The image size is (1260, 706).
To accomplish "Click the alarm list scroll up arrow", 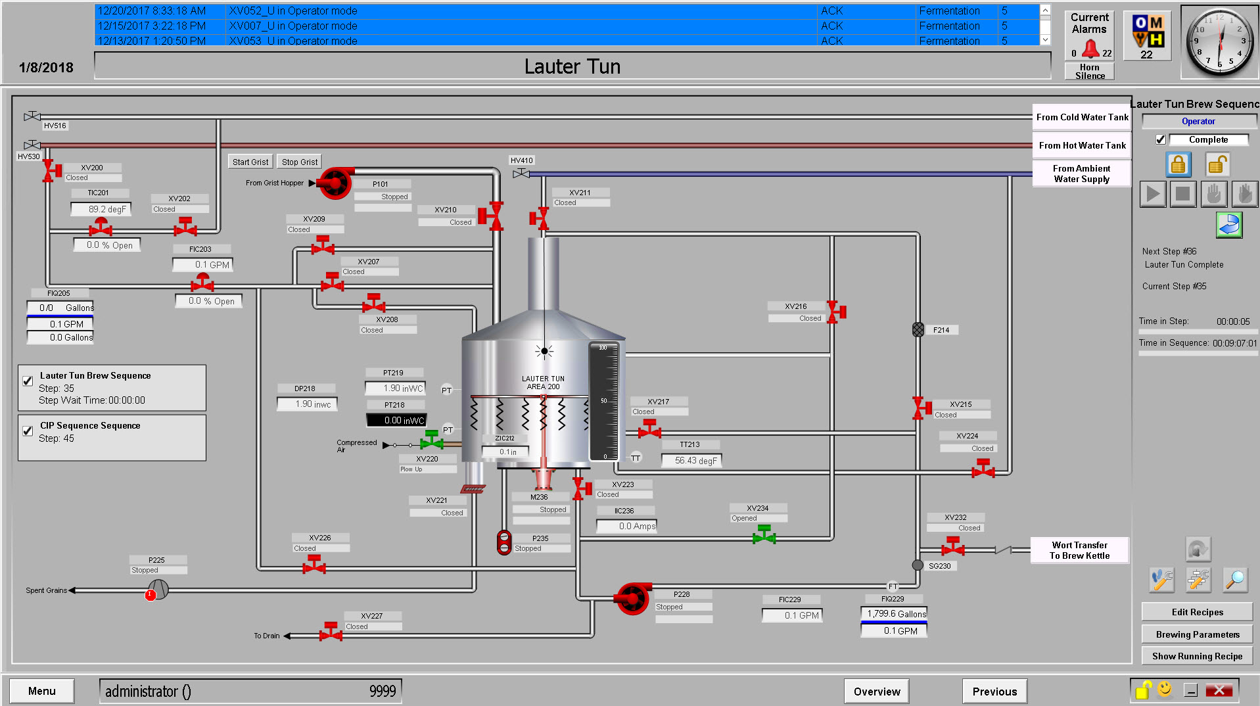I will (1045, 10).
